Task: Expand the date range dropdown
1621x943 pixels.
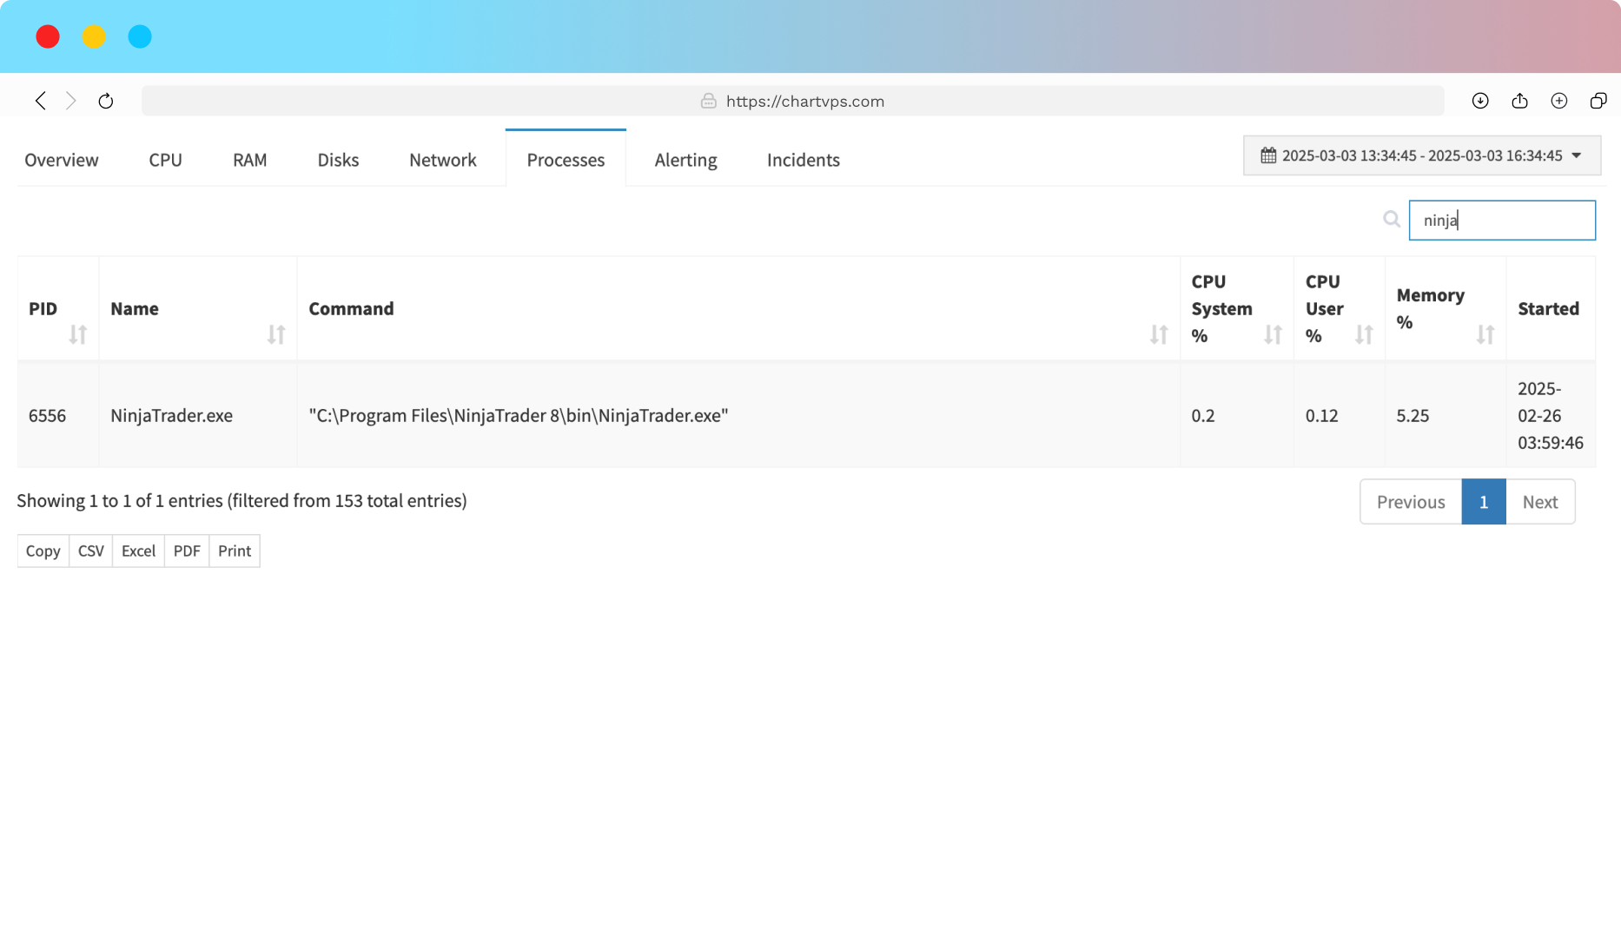Action: pos(1422,155)
